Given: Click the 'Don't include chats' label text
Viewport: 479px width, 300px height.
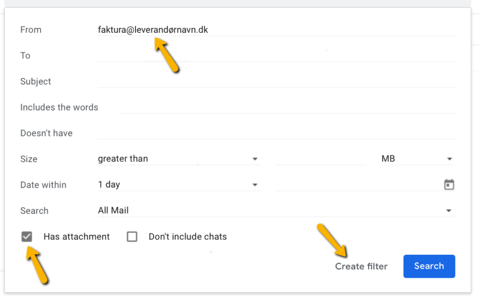Looking at the screenshot, I should 187,237.
